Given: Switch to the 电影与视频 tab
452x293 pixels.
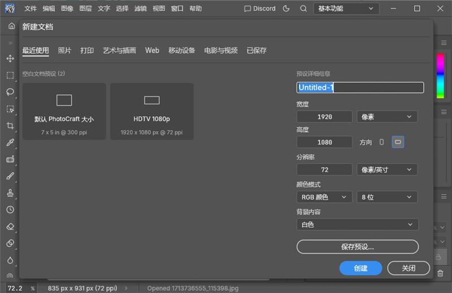Looking at the screenshot, I should tap(221, 50).
